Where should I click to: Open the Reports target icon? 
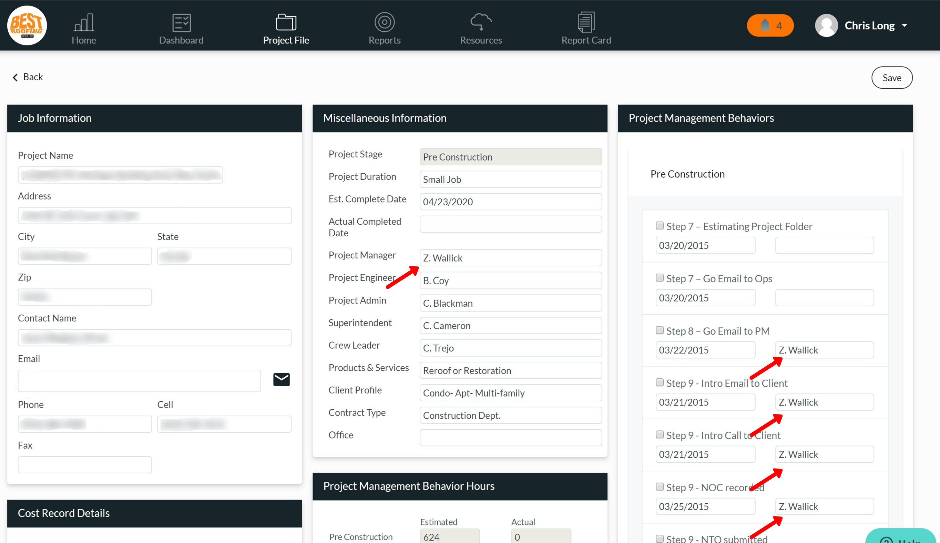(x=385, y=22)
